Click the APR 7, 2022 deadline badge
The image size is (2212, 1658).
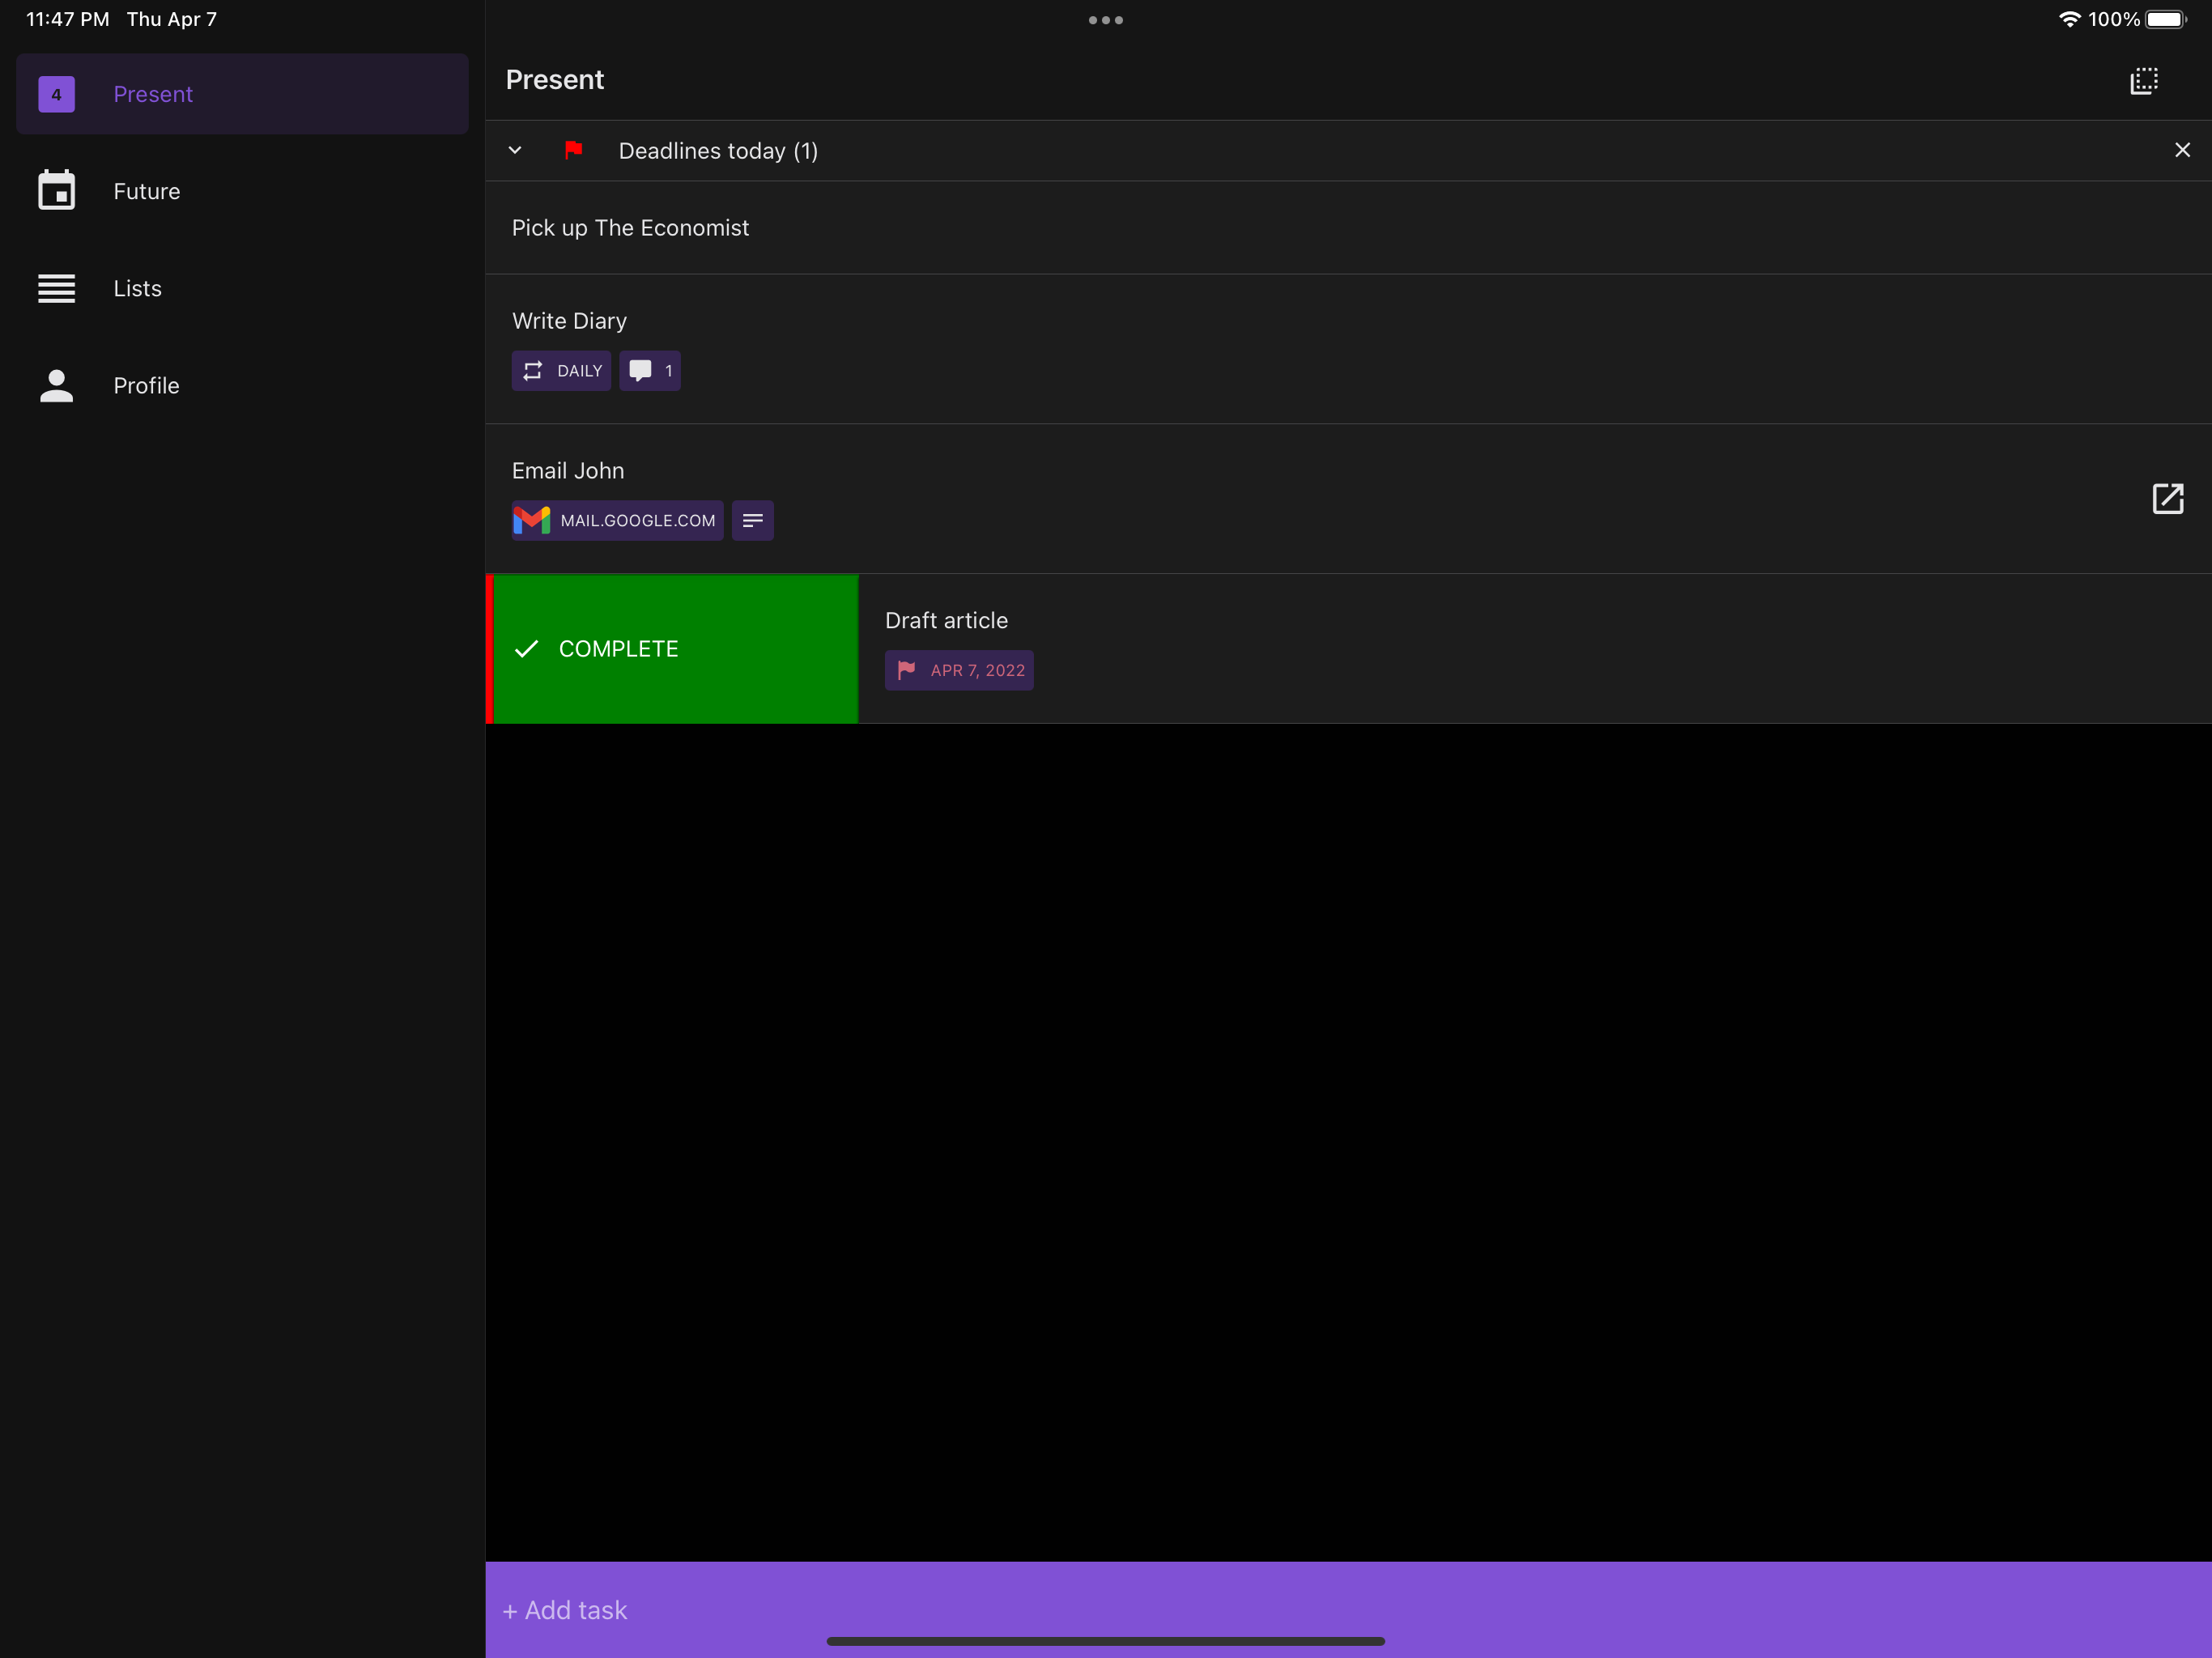tap(959, 670)
